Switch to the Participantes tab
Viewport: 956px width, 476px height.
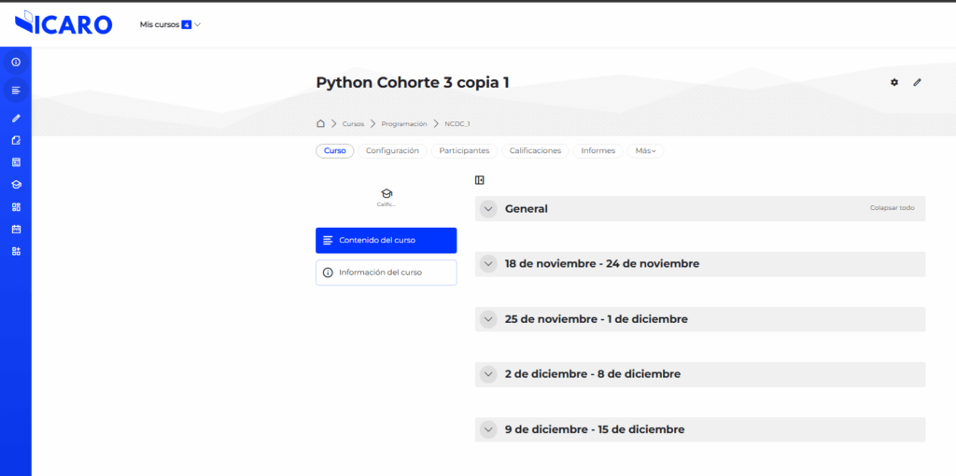465,150
